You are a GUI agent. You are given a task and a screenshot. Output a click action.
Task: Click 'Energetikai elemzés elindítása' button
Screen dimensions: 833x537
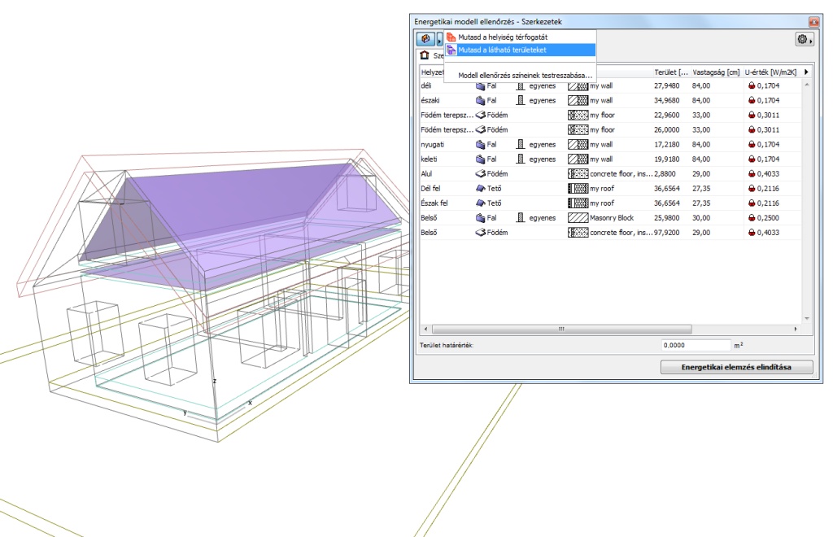pyautogui.click(x=736, y=367)
